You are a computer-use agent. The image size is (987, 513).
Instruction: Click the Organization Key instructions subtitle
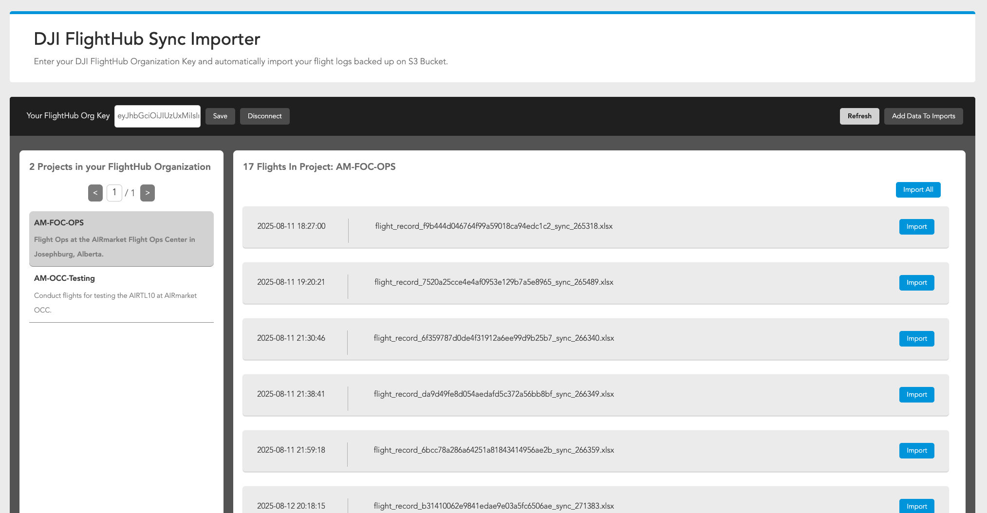point(241,61)
